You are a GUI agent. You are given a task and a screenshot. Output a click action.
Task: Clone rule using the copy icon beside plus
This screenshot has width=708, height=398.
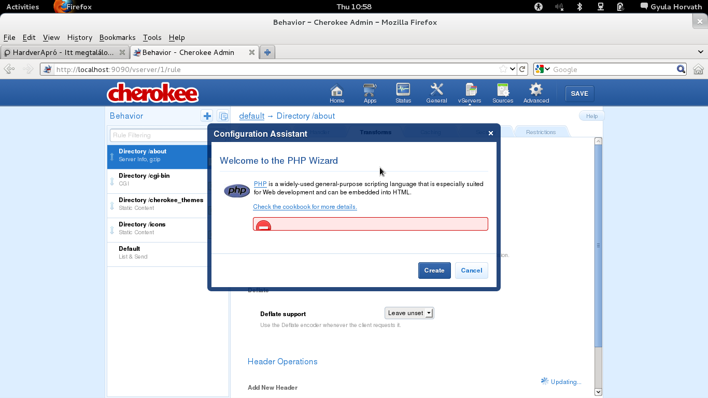pos(223,116)
